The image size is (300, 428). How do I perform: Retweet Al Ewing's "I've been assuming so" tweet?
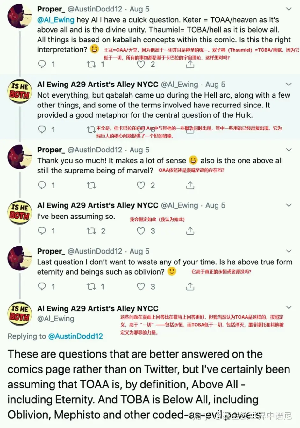tap(91, 231)
